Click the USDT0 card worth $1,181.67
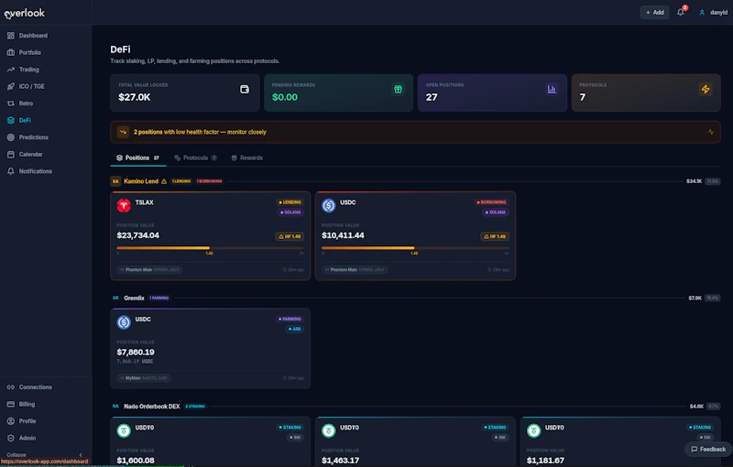The height and width of the screenshot is (467, 733). pos(620,441)
